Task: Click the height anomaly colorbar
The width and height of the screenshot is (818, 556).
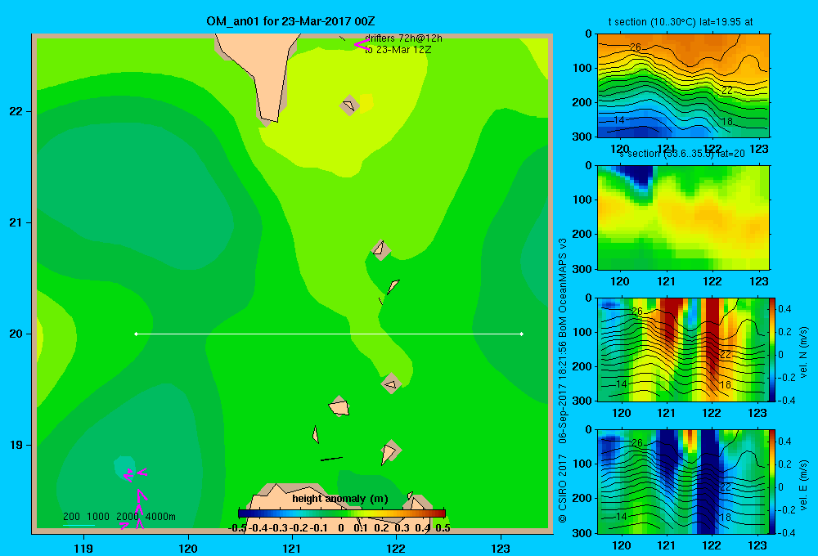Action: tap(342, 513)
